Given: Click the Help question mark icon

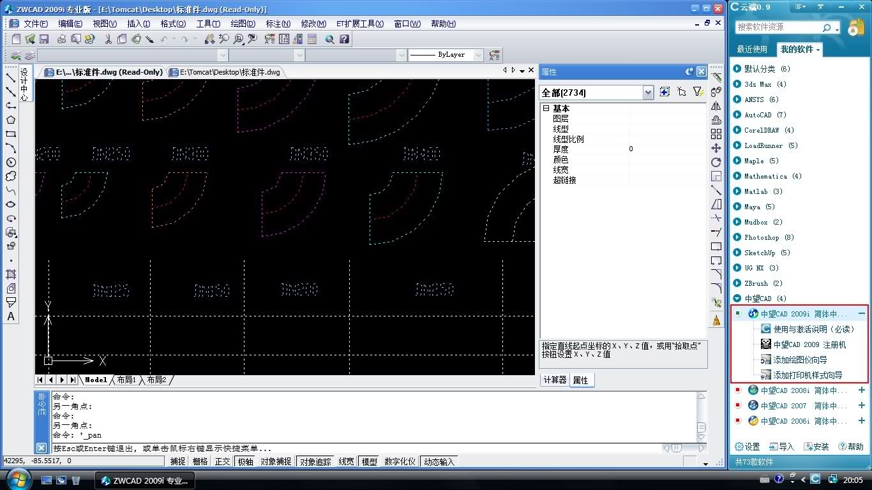Looking at the screenshot, I should click(345, 39).
